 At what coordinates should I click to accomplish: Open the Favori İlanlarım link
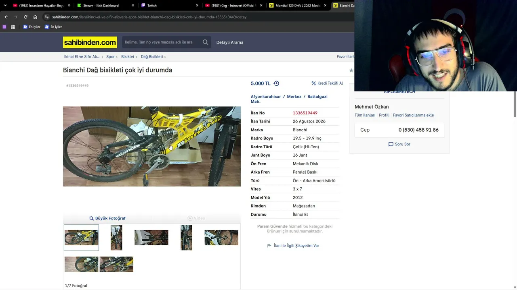[345, 57]
